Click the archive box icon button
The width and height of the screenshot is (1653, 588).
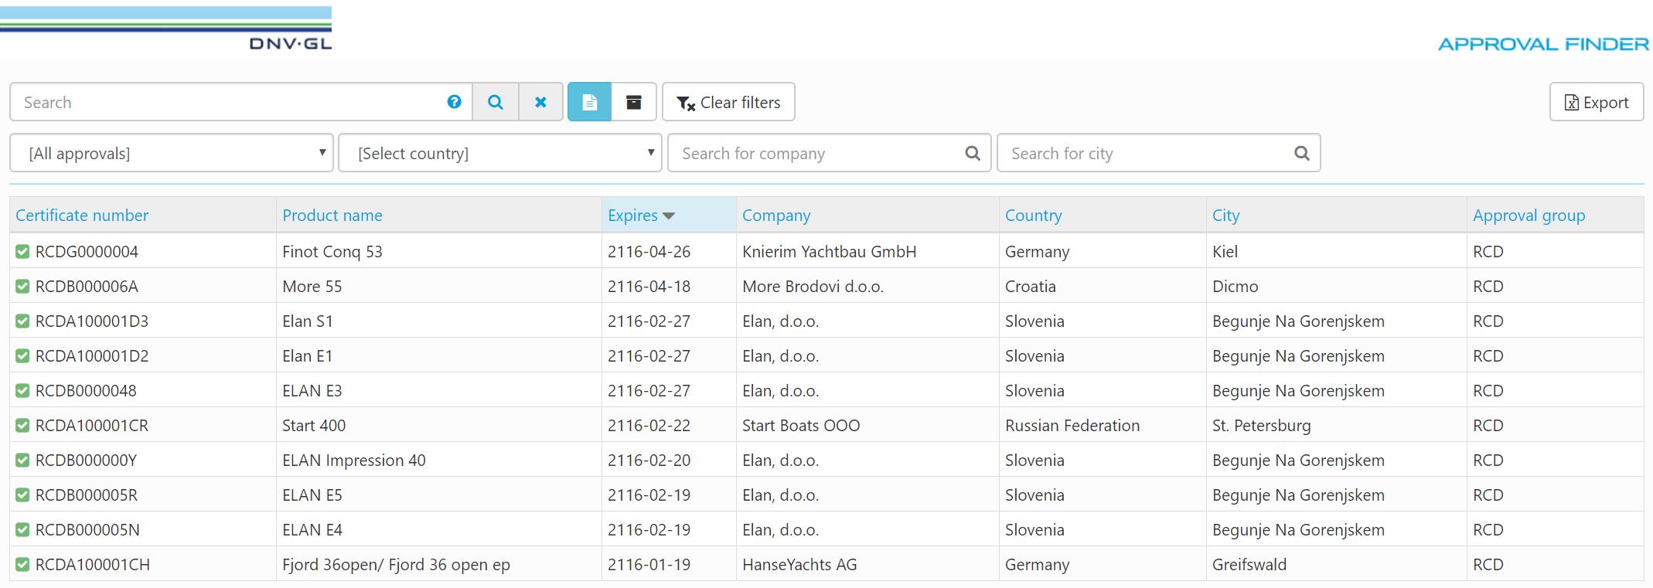tap(634, 102)
